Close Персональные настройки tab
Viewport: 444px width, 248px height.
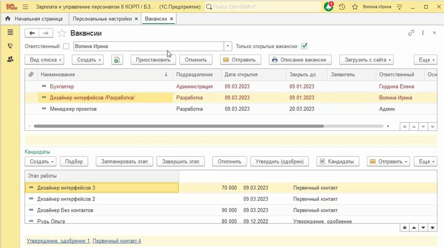pyautogui.click(x=136, y=19)
